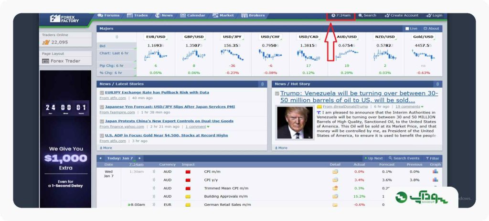Open the News menu
Viewport: 489px width, 221px height.
coord(164,15)
